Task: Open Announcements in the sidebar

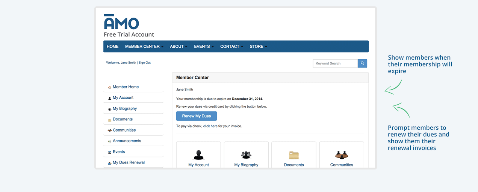Action: click(x=127, y=141)
